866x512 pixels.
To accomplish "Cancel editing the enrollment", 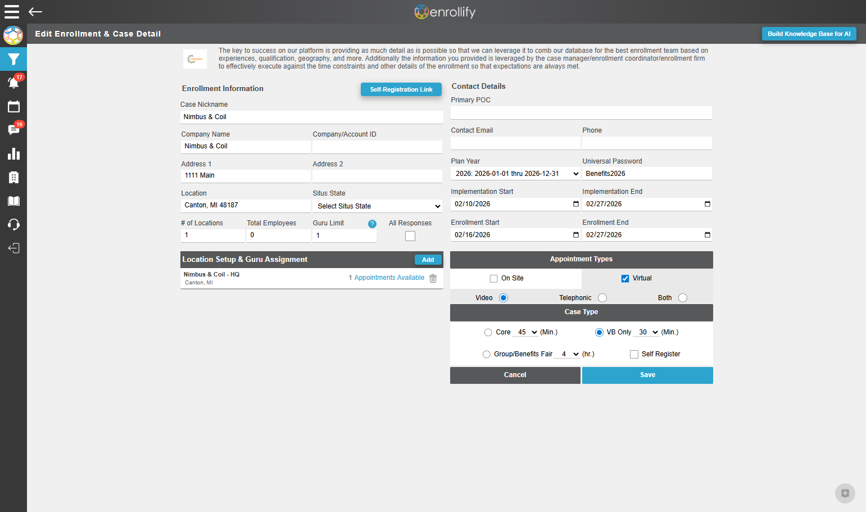I will pyautogui.click(x=515, y=375).
